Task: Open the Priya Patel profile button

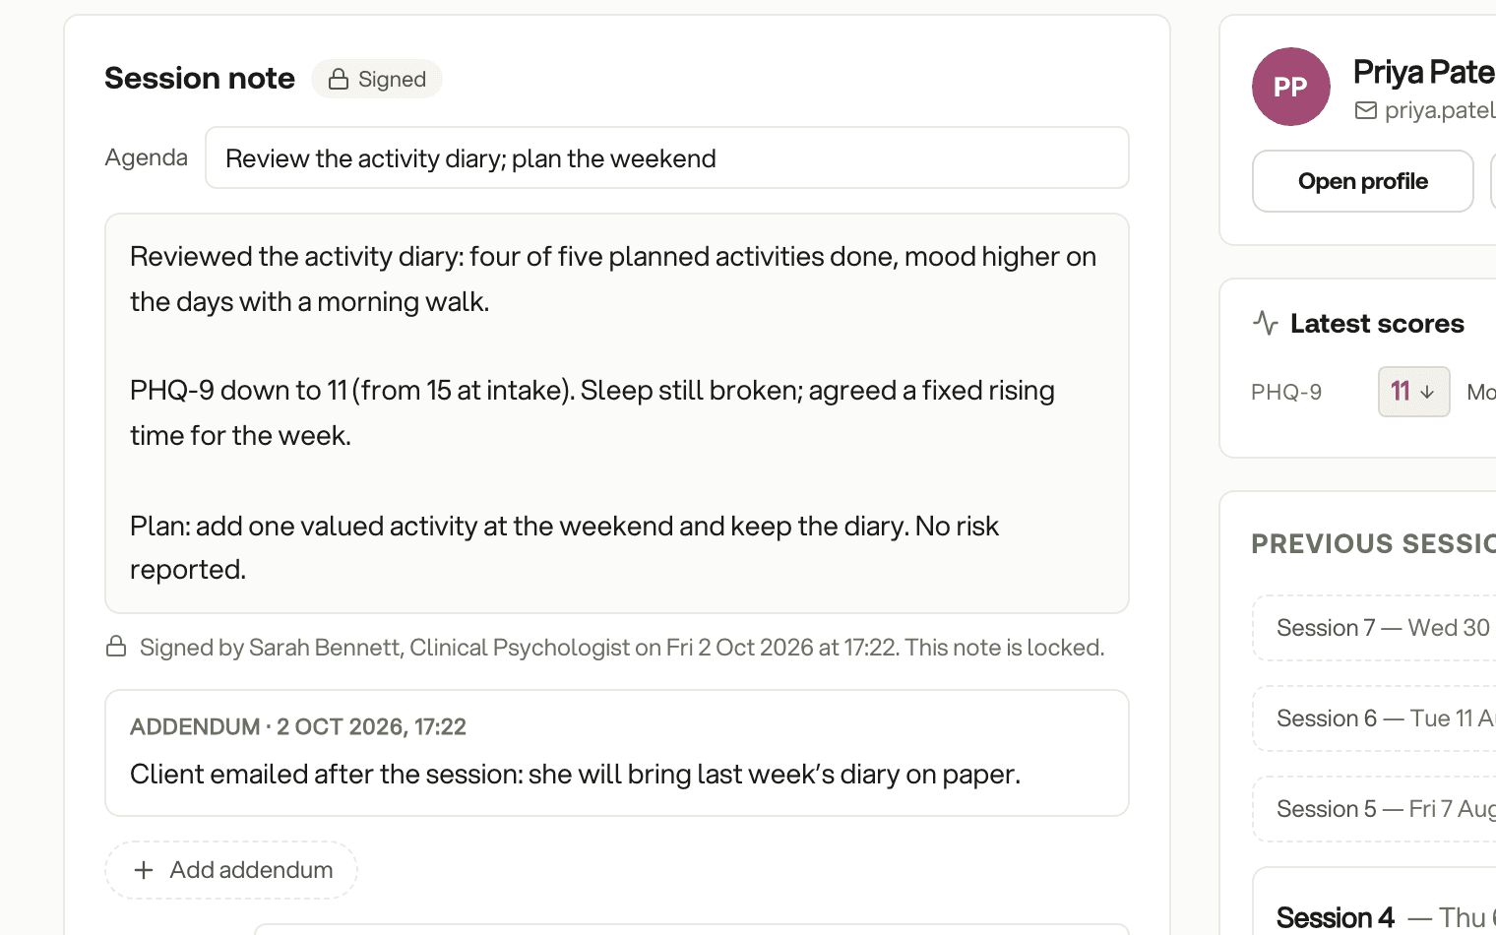Action: (x=1363, y=181)
